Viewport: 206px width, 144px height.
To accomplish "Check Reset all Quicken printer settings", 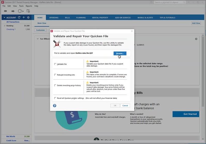I will click(x=55, y=98).
